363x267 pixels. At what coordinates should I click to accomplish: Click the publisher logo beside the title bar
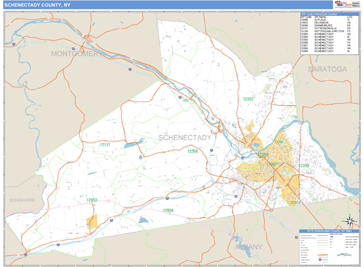347,4
